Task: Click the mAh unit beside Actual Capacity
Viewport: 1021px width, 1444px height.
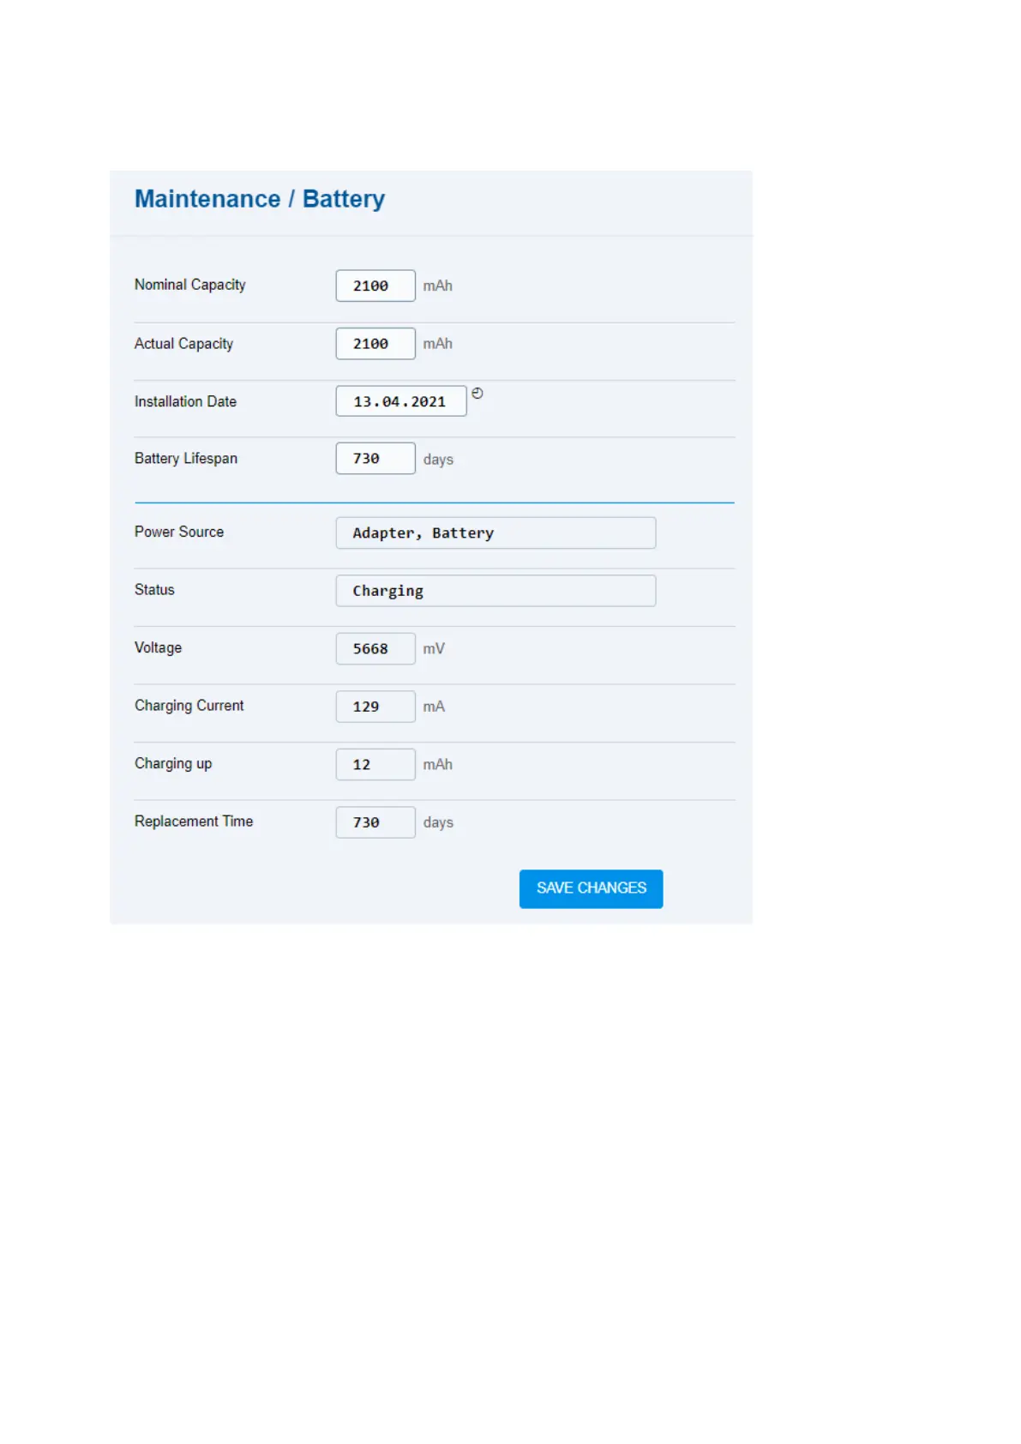Action: pos(437,344)
